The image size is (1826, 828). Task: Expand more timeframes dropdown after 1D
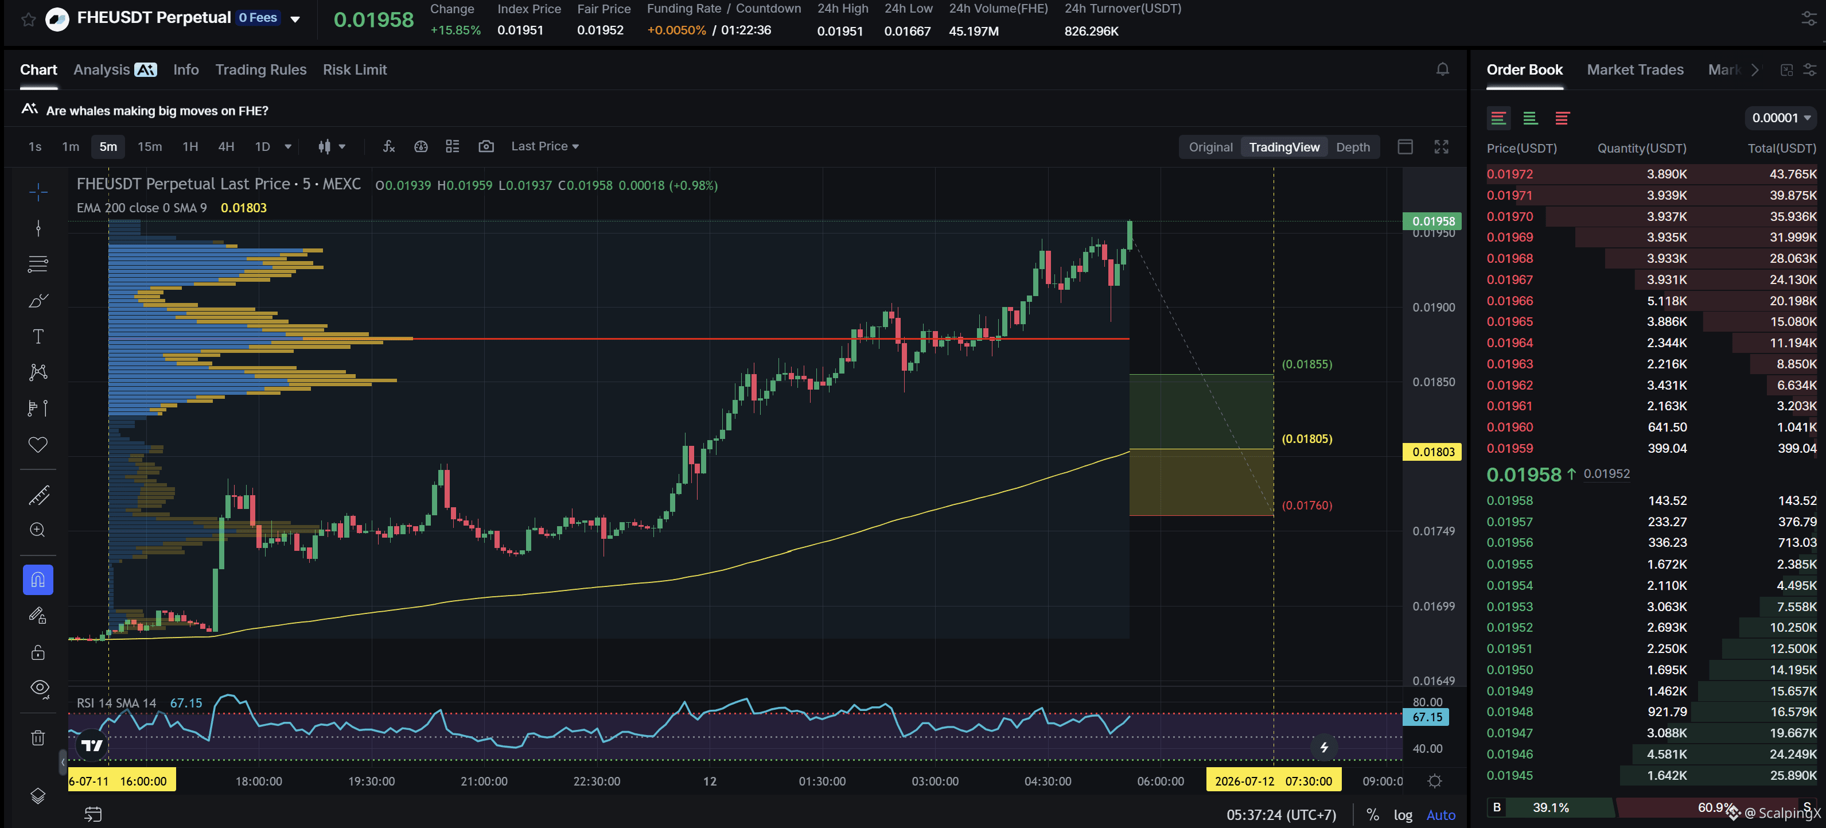tap(288, 146)
